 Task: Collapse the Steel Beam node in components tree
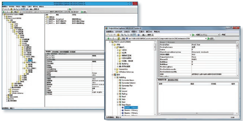tap(118, 105)
